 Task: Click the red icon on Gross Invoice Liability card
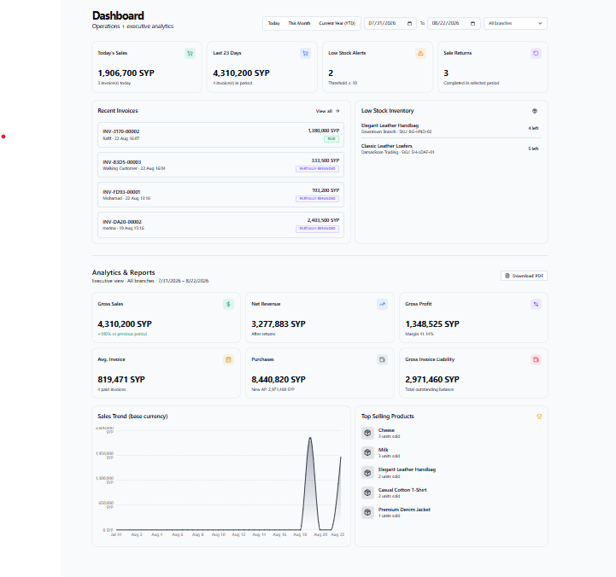click(536, 360)
